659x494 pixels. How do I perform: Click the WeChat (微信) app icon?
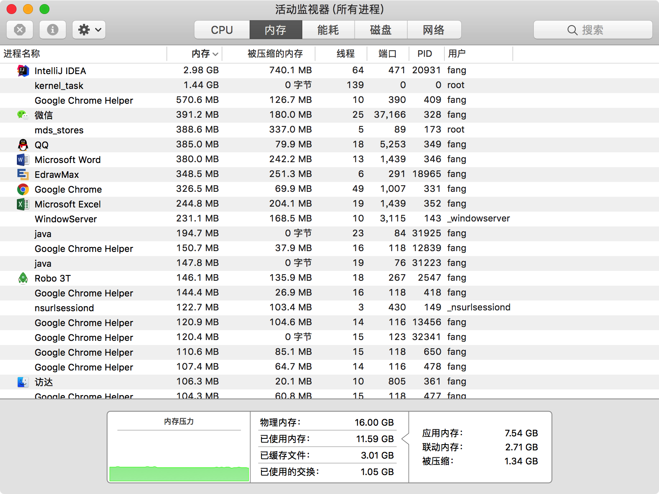click(x=23, y=115)
